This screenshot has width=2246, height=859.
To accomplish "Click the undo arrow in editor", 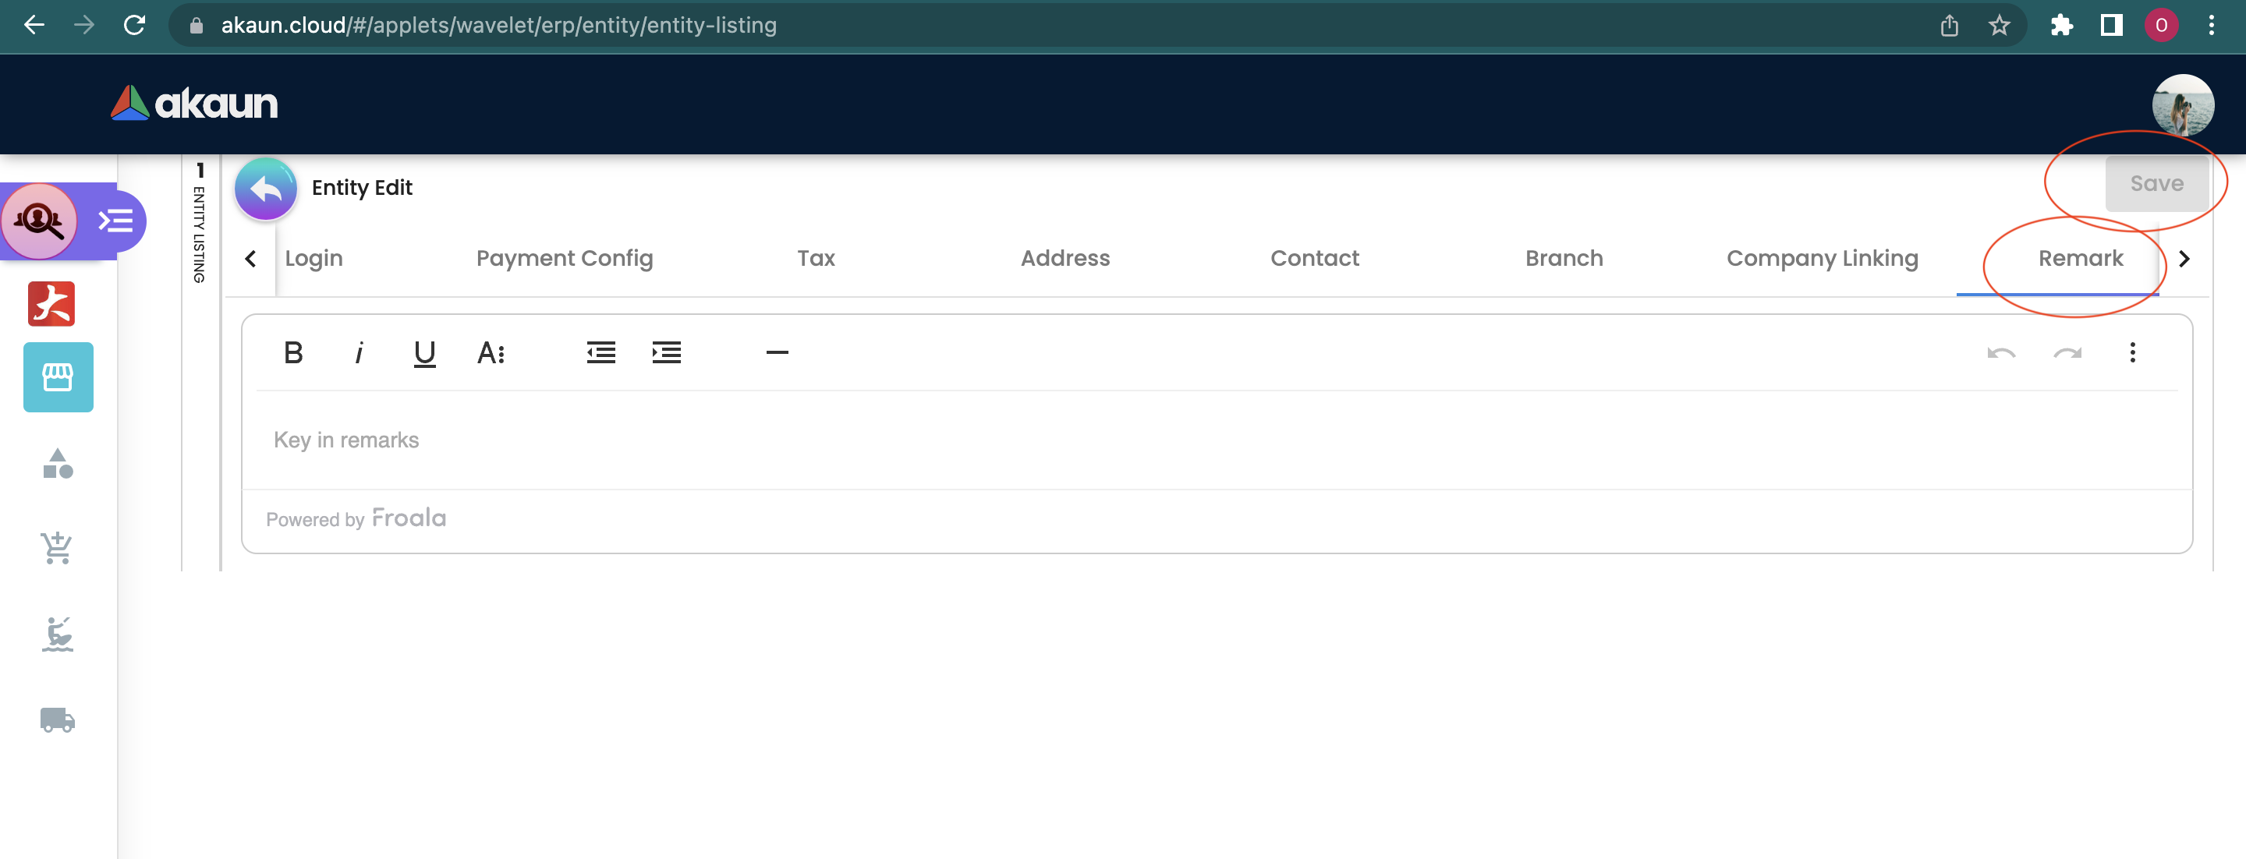I will click(x=2001, y=353).
